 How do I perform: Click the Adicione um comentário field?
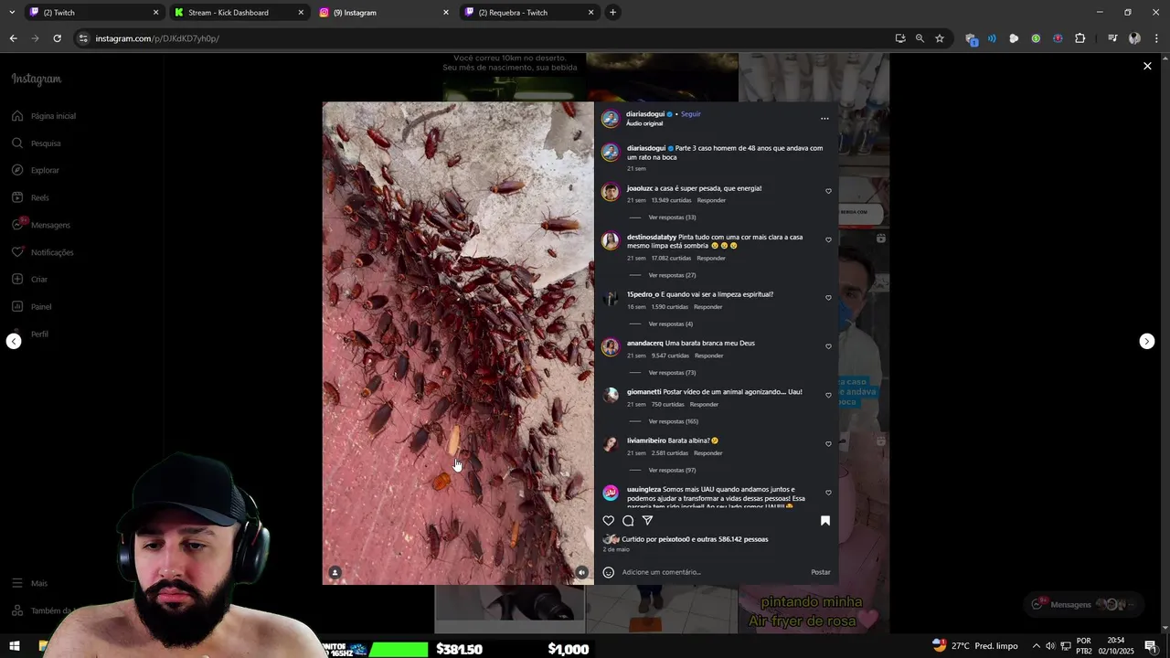click(713, 572)
